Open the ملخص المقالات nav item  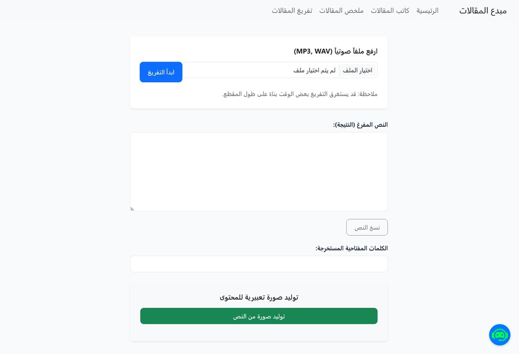[341, 11]
